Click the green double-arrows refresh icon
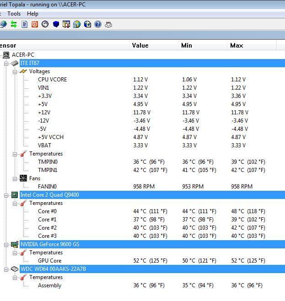285x301 pixels. pos(14,24)
